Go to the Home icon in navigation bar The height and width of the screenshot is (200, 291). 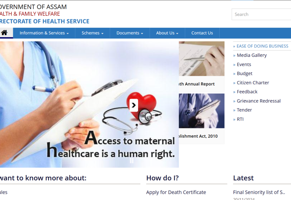pos(4,33)
